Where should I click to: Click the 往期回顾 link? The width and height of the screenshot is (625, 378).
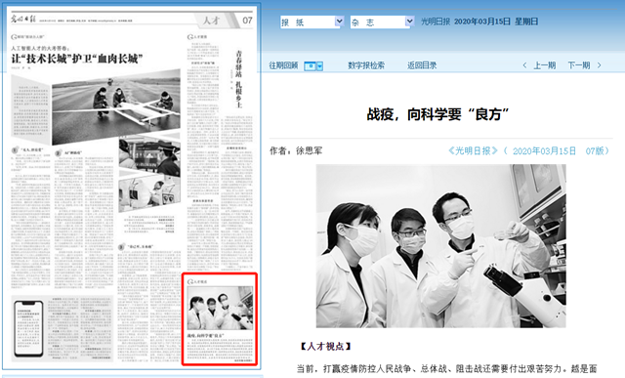tap(283, 65)
